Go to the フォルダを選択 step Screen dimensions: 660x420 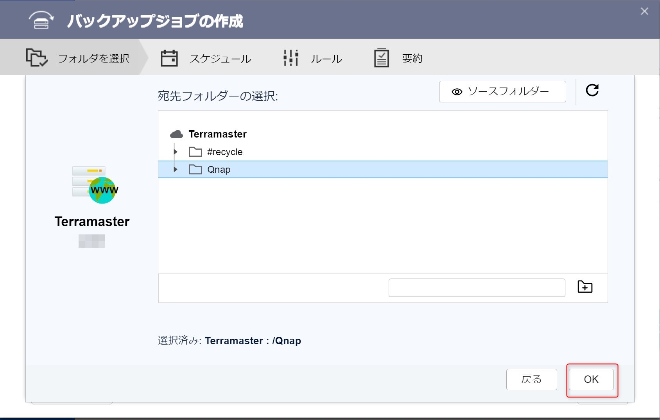pos(93,59)
